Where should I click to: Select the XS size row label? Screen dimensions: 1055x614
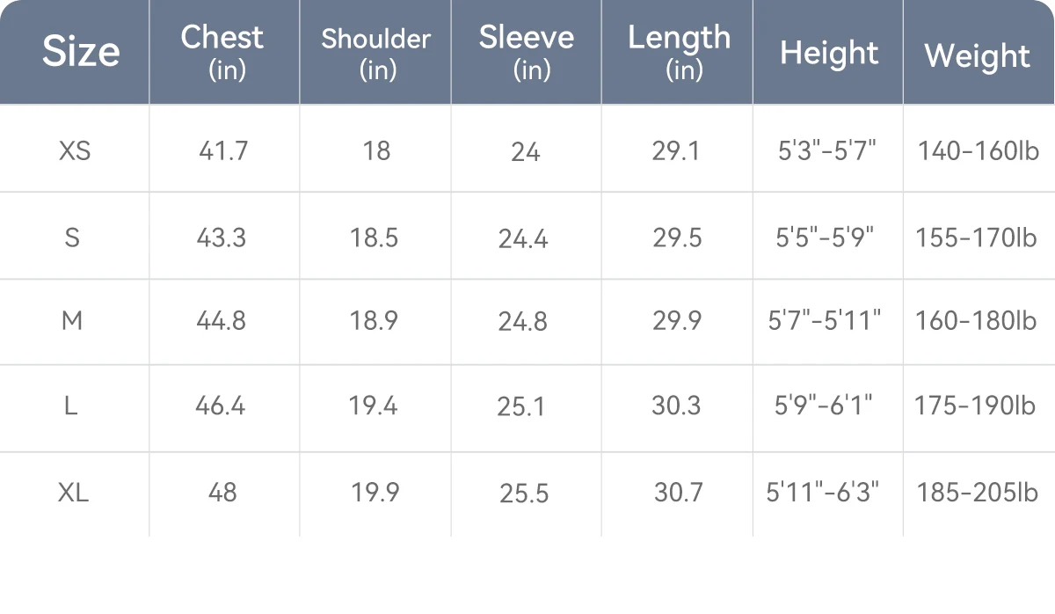pos(74,151)
